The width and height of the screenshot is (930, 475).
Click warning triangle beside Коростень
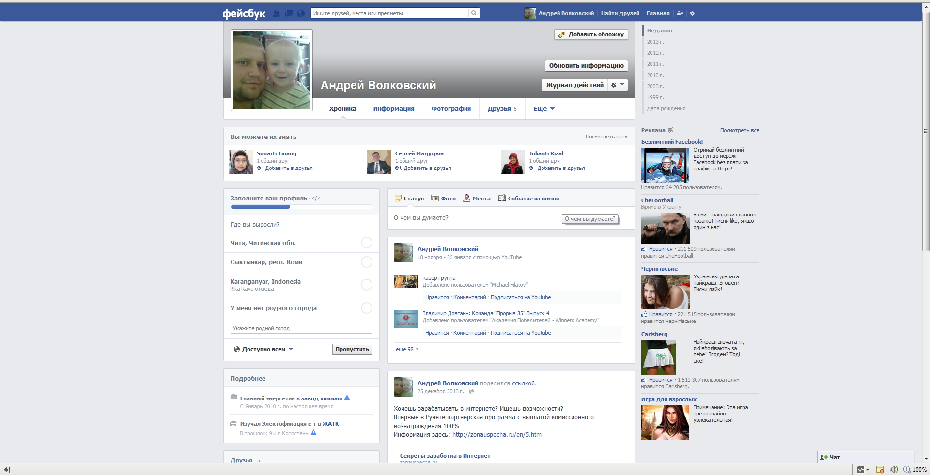(x=313, y=433)
